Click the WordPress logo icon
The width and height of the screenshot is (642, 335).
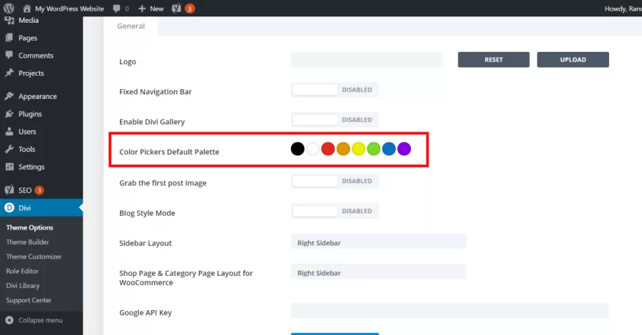pos(9,8)
